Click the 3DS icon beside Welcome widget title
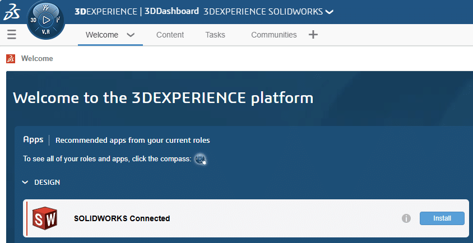 pos(11,58)
